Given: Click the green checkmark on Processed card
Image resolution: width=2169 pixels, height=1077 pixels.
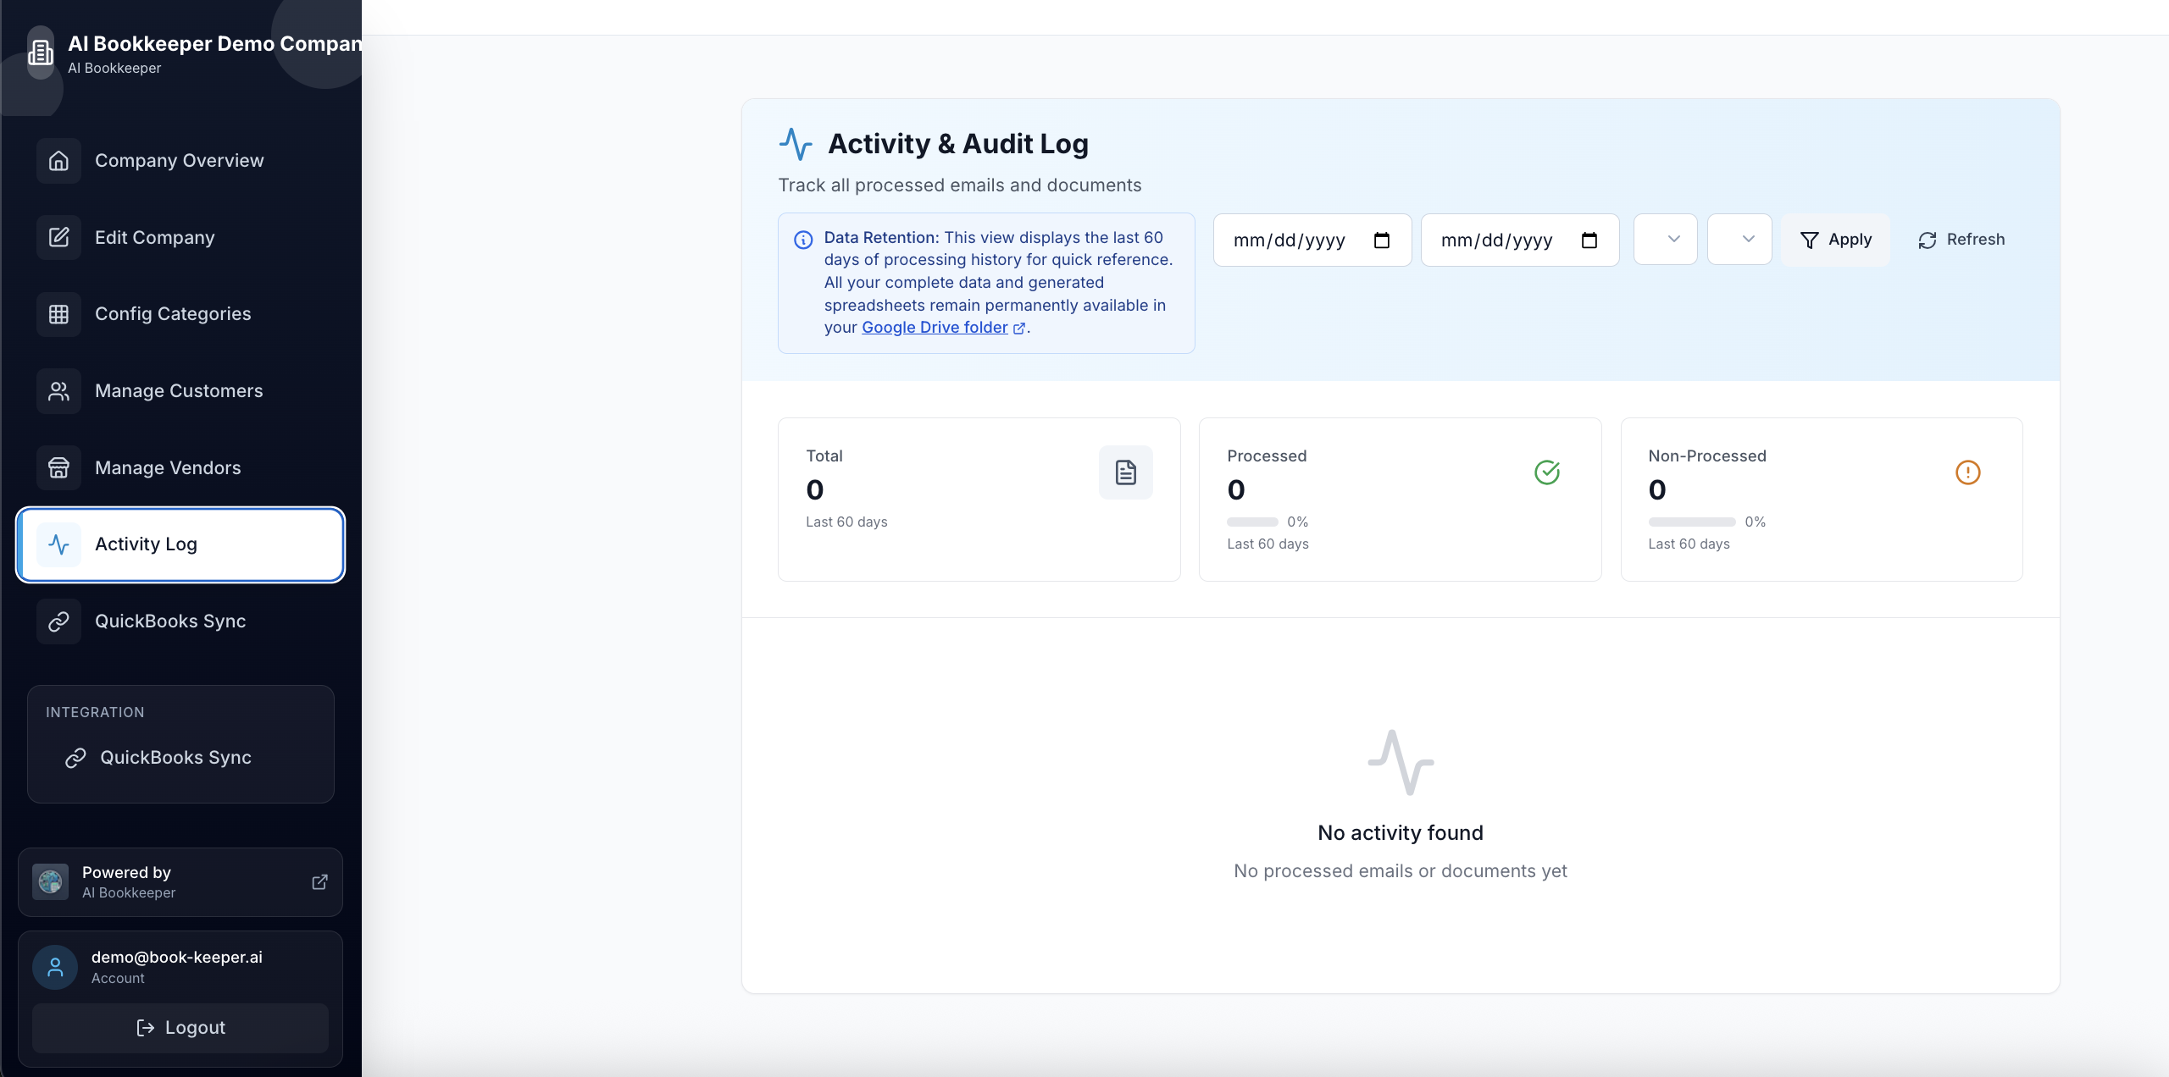Looking at the screenshot, I should coord(1547,472).
